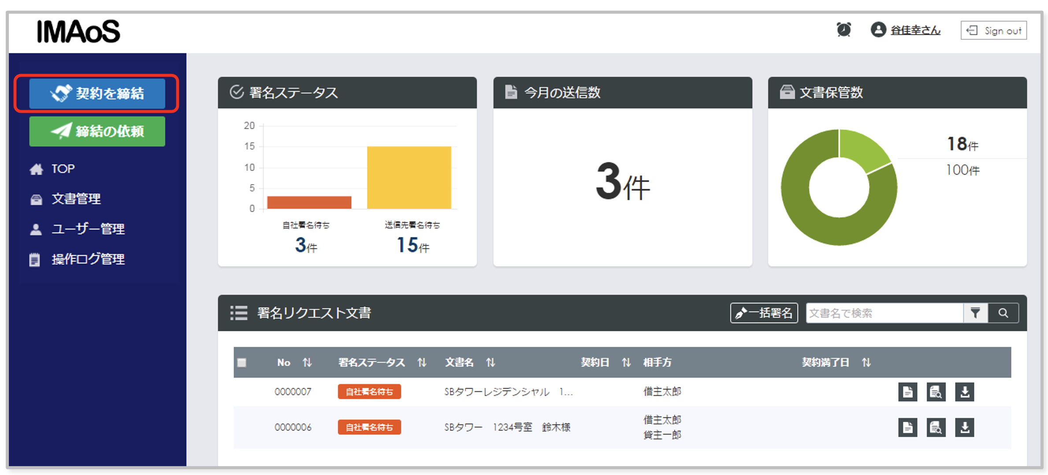Click the search magnifier icon

click(x=1003, y=313)
